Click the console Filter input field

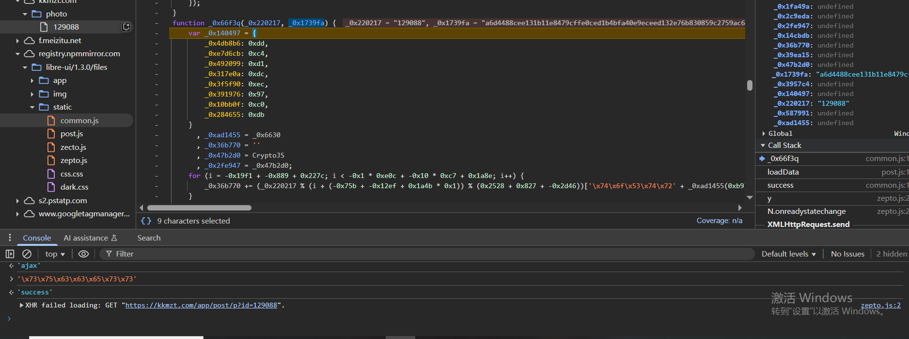tap(426, 254)
